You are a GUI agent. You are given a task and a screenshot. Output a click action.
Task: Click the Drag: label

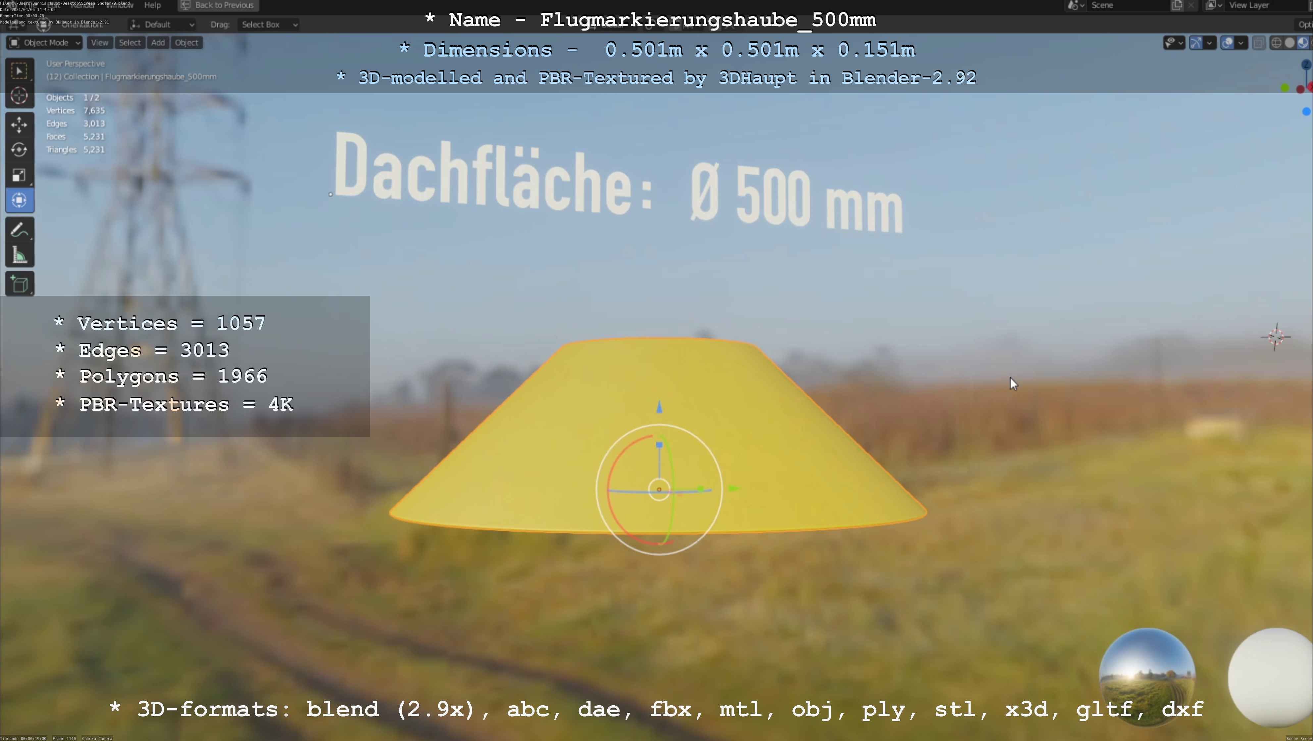click(x=220, y=24)
